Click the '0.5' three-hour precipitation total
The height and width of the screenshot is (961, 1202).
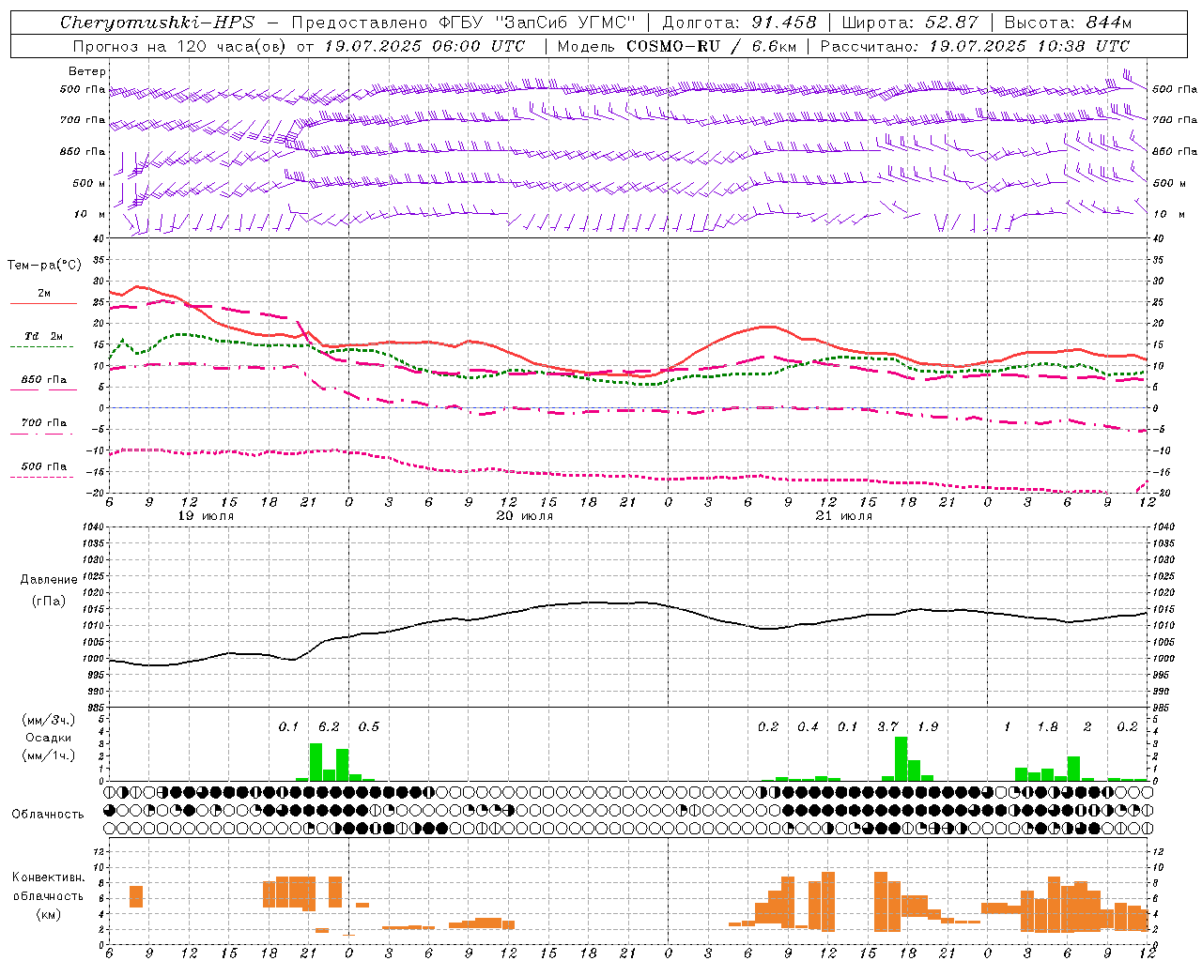coord(369,727)
